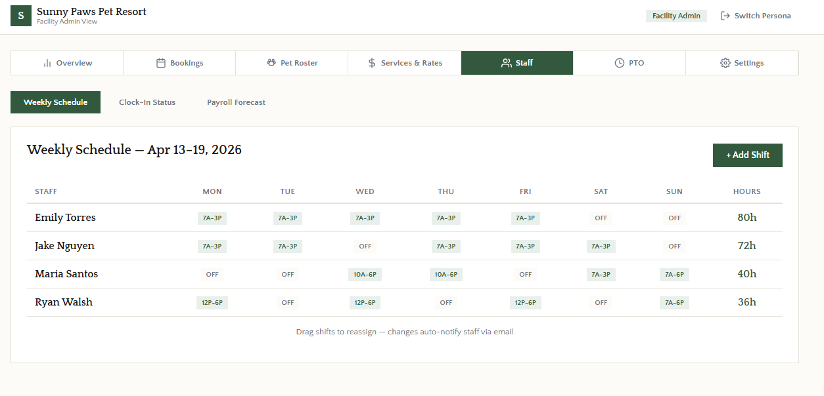Click the green S logo for Sunny Paws
The width and height of the screenshot is (824, 396).
21,16
